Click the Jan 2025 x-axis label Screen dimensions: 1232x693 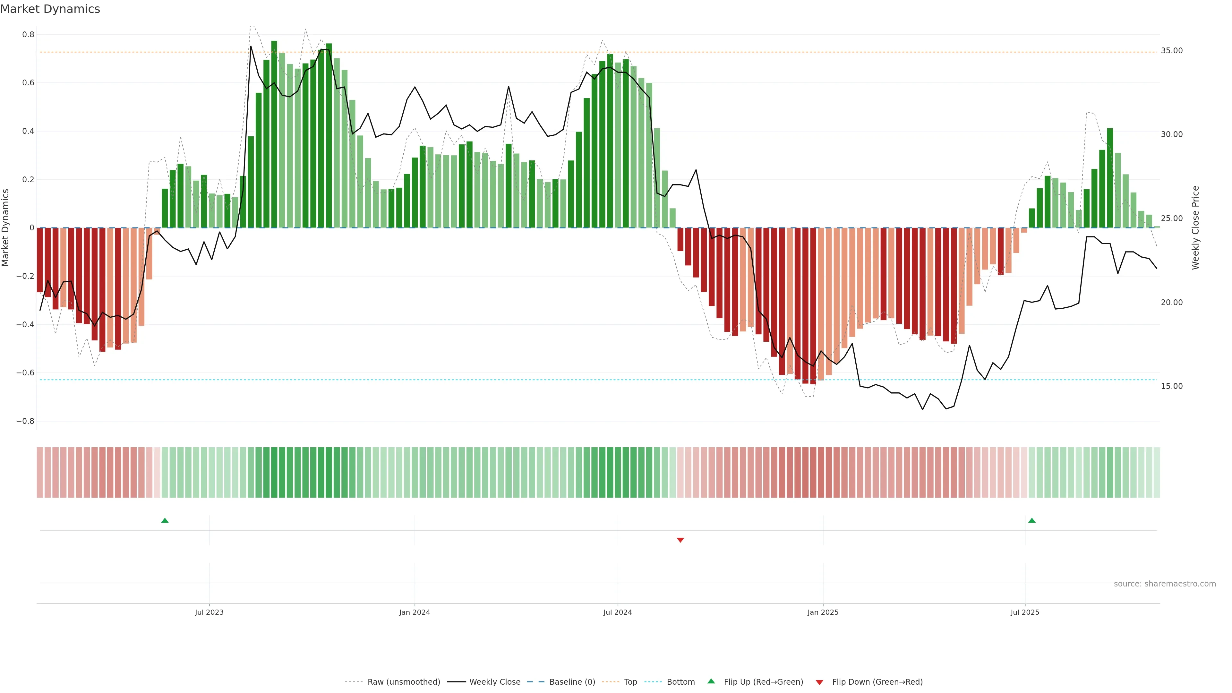point(823,612)
